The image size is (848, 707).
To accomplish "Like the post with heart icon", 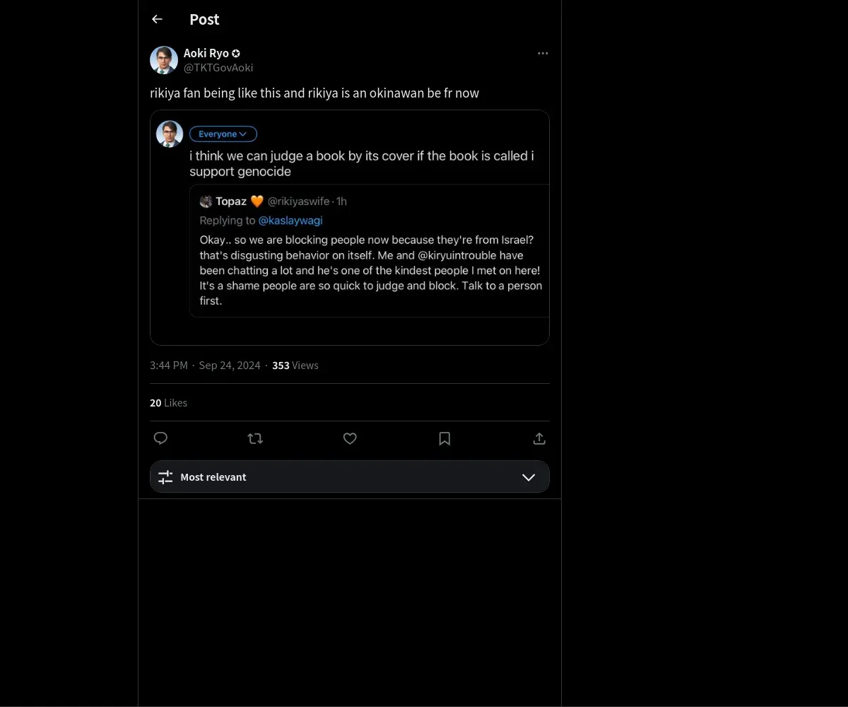I will click(x=350, y=438).
